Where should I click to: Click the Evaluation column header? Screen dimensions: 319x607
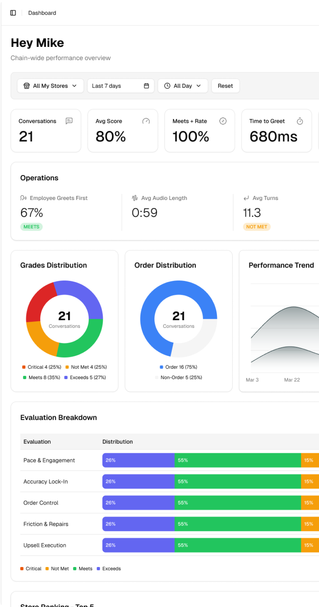click(37, 442)
